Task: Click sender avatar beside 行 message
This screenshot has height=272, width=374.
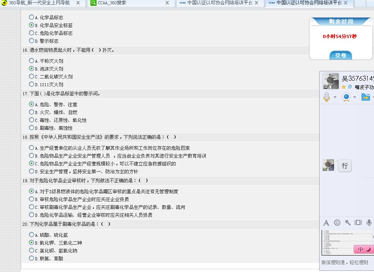Action: coord(328,165)
